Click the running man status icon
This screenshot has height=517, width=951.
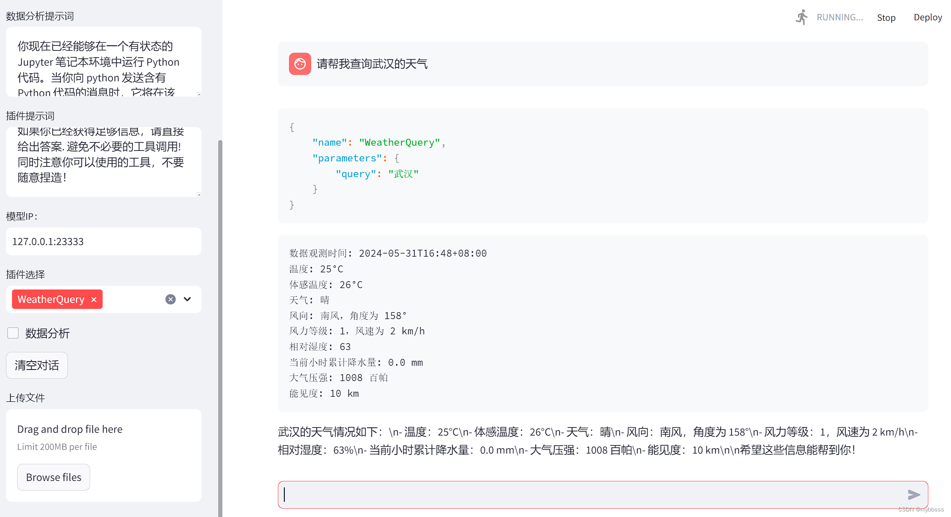tap(802, 17)
